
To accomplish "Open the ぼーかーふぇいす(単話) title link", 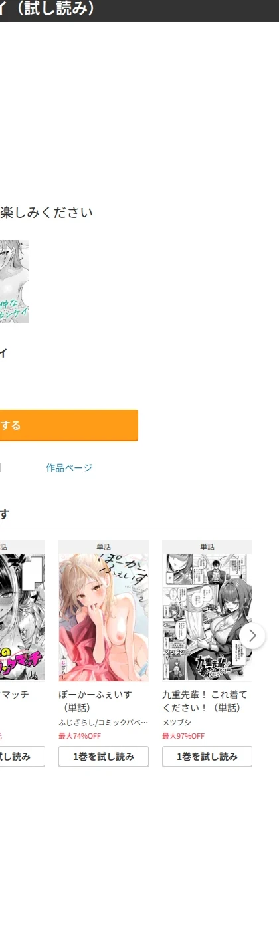I will tap(95, 701).
